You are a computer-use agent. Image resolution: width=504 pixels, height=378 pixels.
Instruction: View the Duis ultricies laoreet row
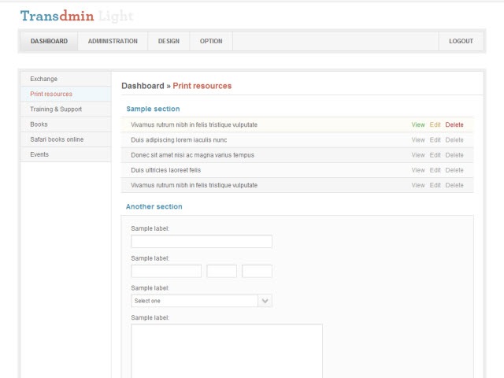[417, 170]
